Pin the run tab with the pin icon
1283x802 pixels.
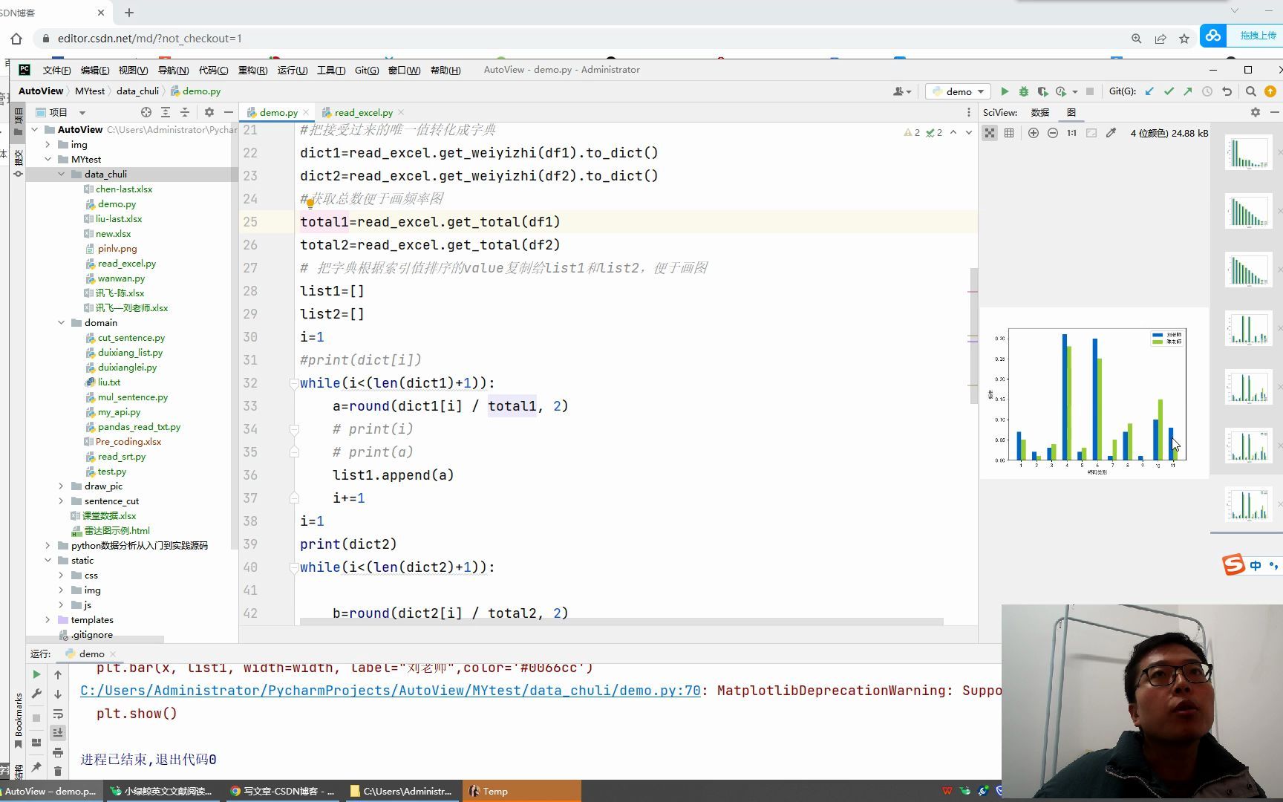(36, 766)
